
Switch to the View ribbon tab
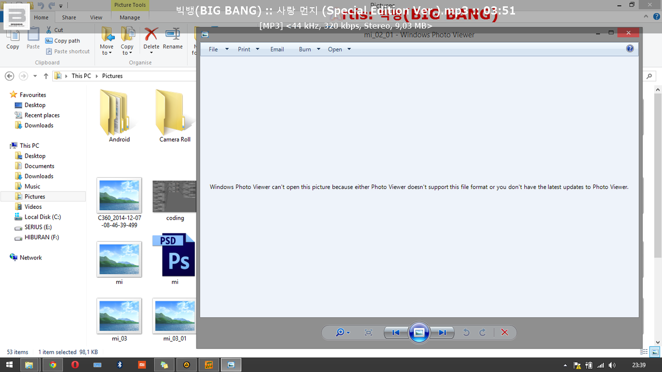pyautogui.click(x=96, y=18)
